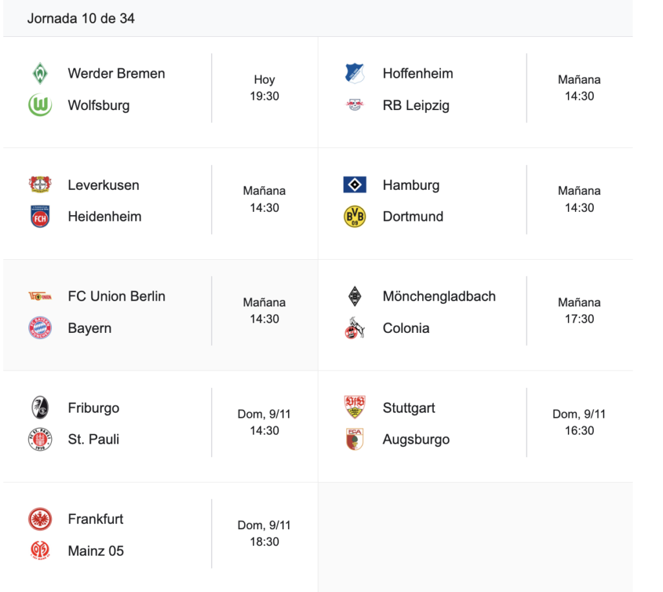Select the Bayer Leverkusen crest icon
The image size is (663, 592).
click(40, 185)
